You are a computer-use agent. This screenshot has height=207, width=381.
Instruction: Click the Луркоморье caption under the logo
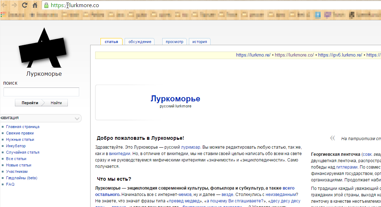44,74
